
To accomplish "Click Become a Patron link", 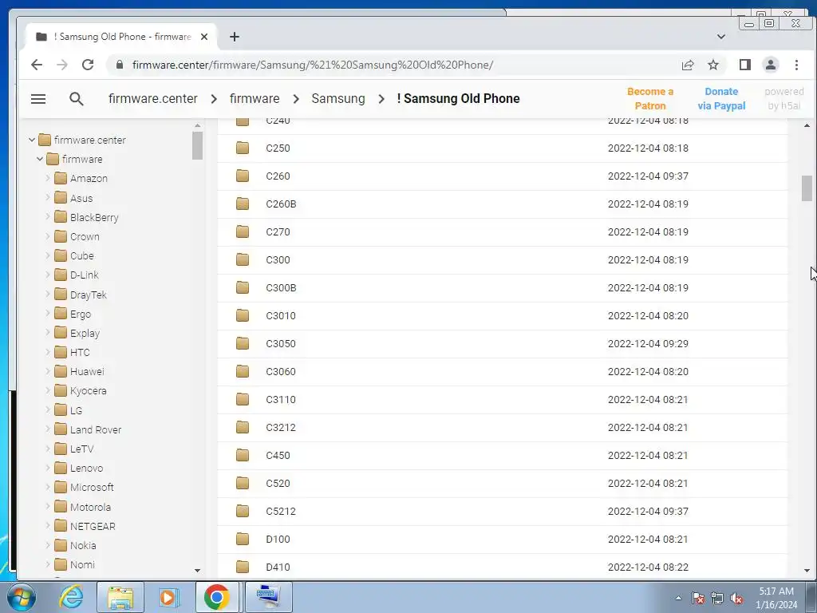I will (649, 98).
